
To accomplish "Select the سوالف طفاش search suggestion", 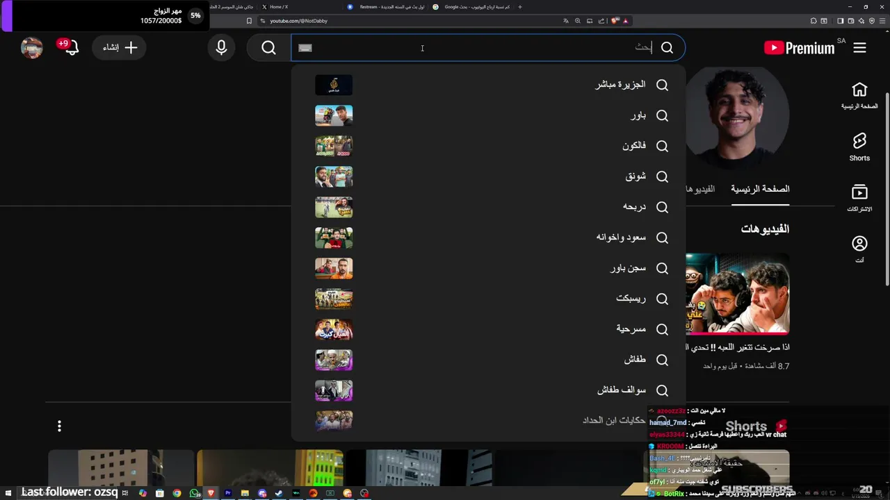I will coord(488,390).
